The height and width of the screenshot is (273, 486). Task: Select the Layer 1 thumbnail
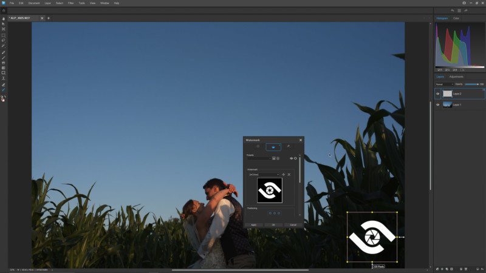click(447, 104)
